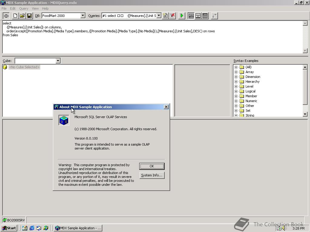The width and height of the screenshot is (310, 232).
Task: Expand the Logical syntax folder
Action: pos(236,91)
